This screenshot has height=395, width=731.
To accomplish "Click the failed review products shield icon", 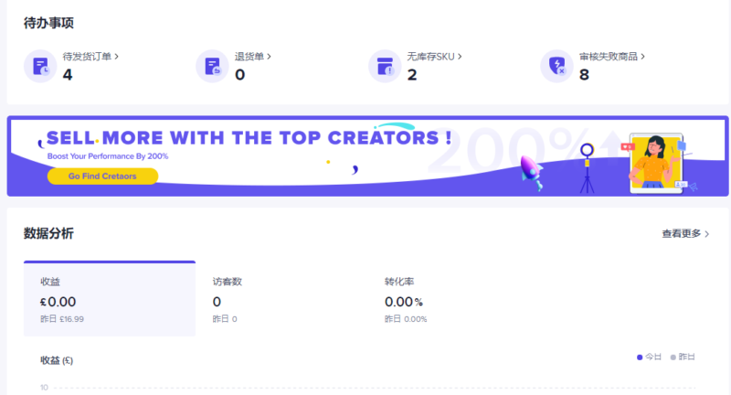I will point(556,66).
